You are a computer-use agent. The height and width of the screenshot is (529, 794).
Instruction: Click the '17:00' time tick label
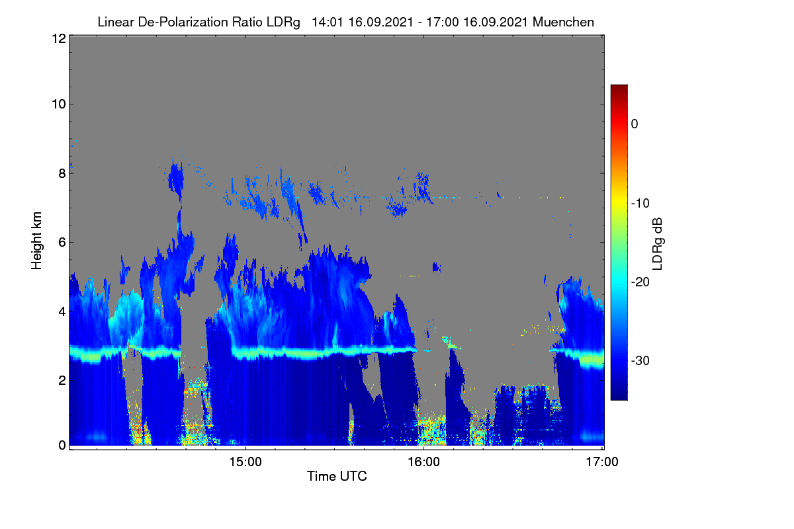click(602, 461)
